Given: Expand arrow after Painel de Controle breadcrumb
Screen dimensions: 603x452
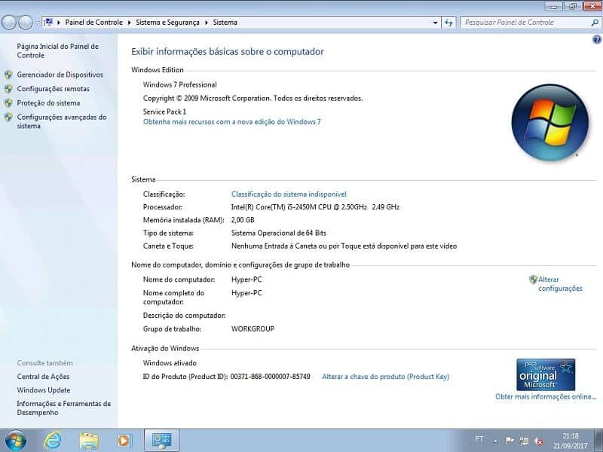Looking at the screenshot, I should (x=129, y=23).
